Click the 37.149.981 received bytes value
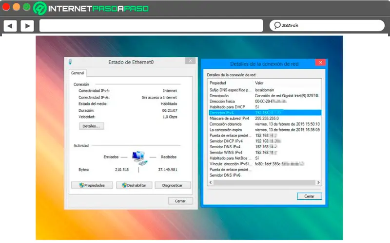The image size is (390, 243). click(168, 170)
